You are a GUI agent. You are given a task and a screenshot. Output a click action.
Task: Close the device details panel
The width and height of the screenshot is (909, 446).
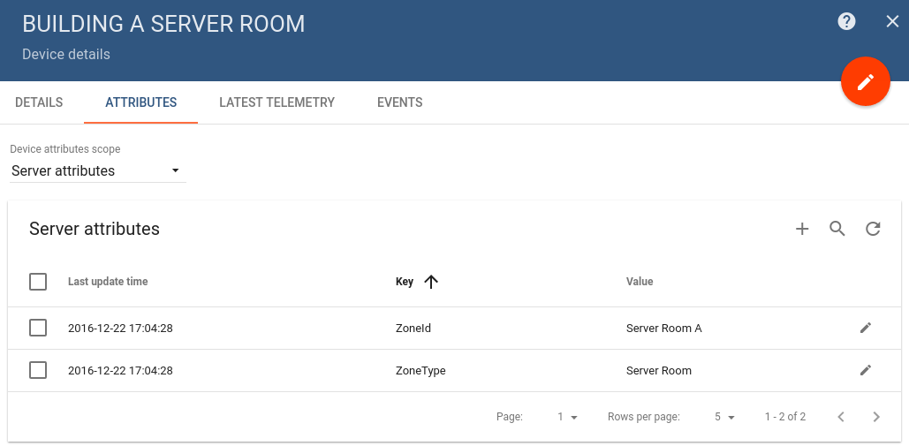(892, 21)
